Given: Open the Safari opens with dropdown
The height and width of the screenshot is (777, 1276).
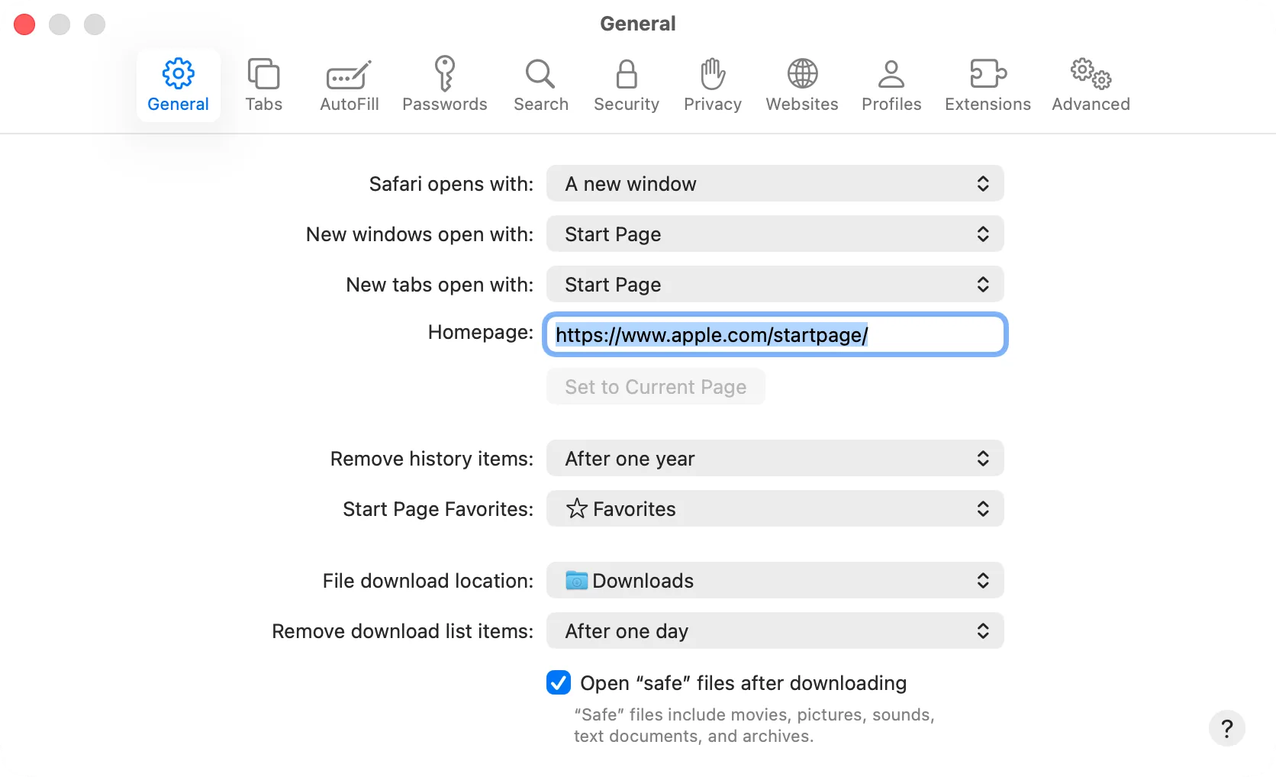Looking at the screenshot, I should coord(775,184).
